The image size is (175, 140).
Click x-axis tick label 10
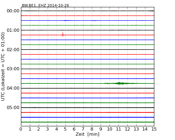(110, 129)
